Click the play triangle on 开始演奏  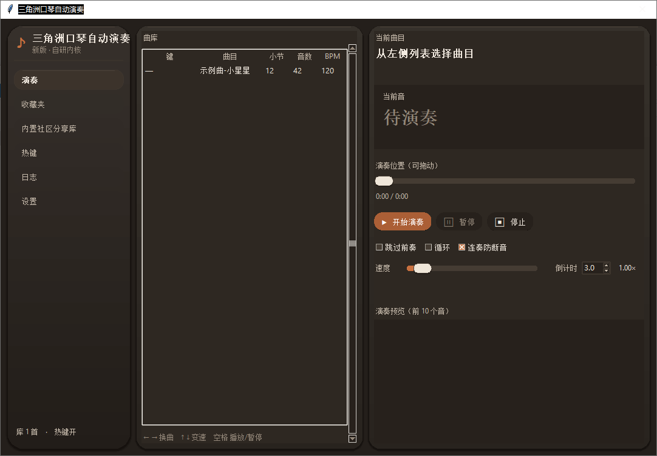[x=384, y=222]
